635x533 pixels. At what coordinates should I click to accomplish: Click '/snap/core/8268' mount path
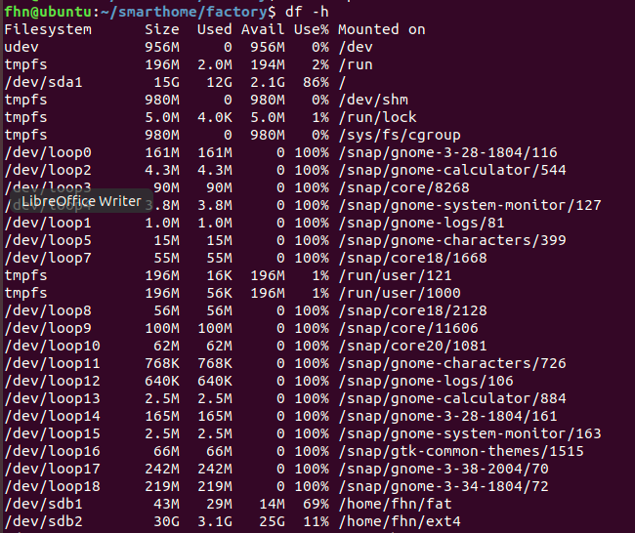click(404, 187)
